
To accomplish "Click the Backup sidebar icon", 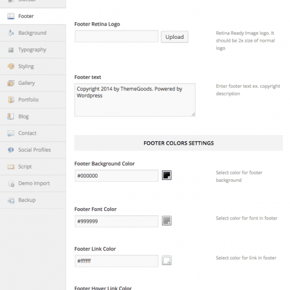I will click(x=11, y=200).
